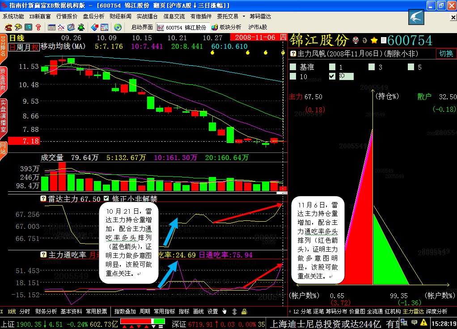Click the yellow star favorite icon

374,41
